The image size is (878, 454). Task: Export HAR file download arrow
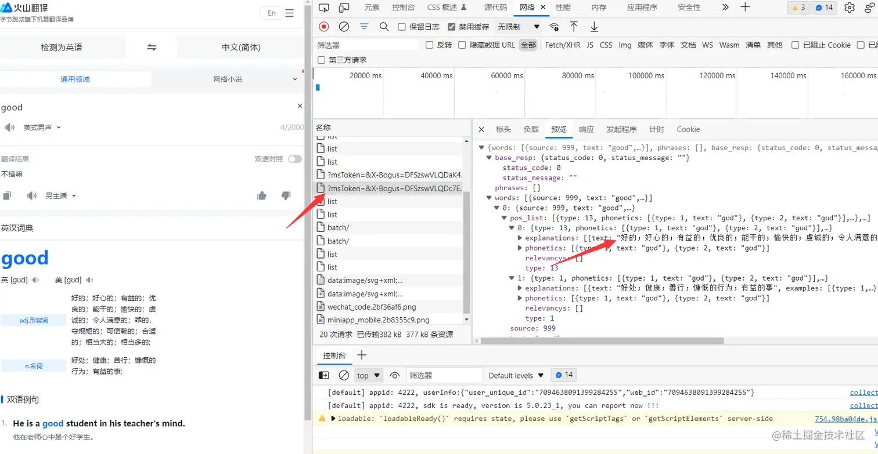(x=594, y=27)
